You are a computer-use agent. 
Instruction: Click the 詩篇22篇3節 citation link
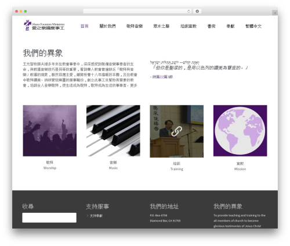tap(162, 77)
